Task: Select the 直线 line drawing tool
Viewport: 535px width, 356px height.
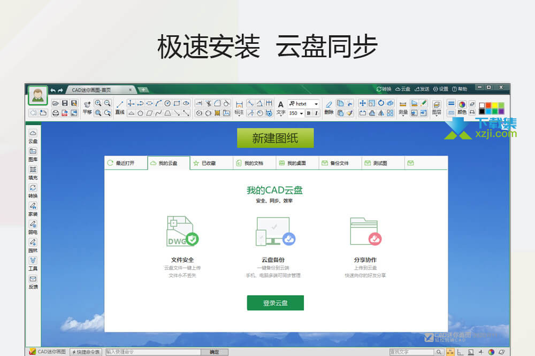Action: [120, 107]
